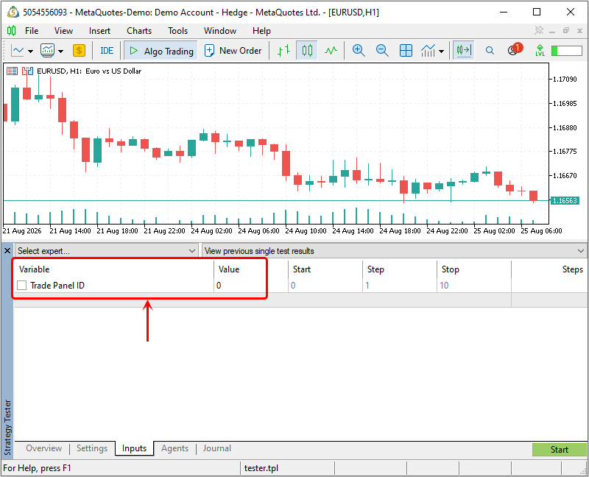This screenshot has height=477, width=589.
Task: Click the 1.16563 current price label
Action: pos(565,200)
